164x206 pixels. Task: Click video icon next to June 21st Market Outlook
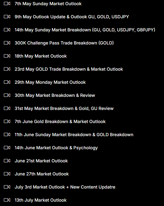(x=7, y=161)
